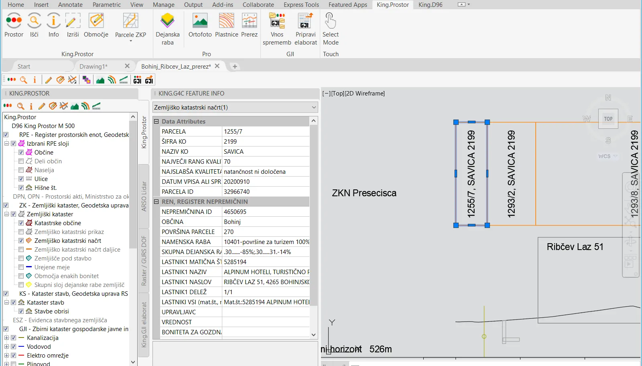Open the Prerez profile tool
This screenshot has width=642, height=366.
click(249, 21)
